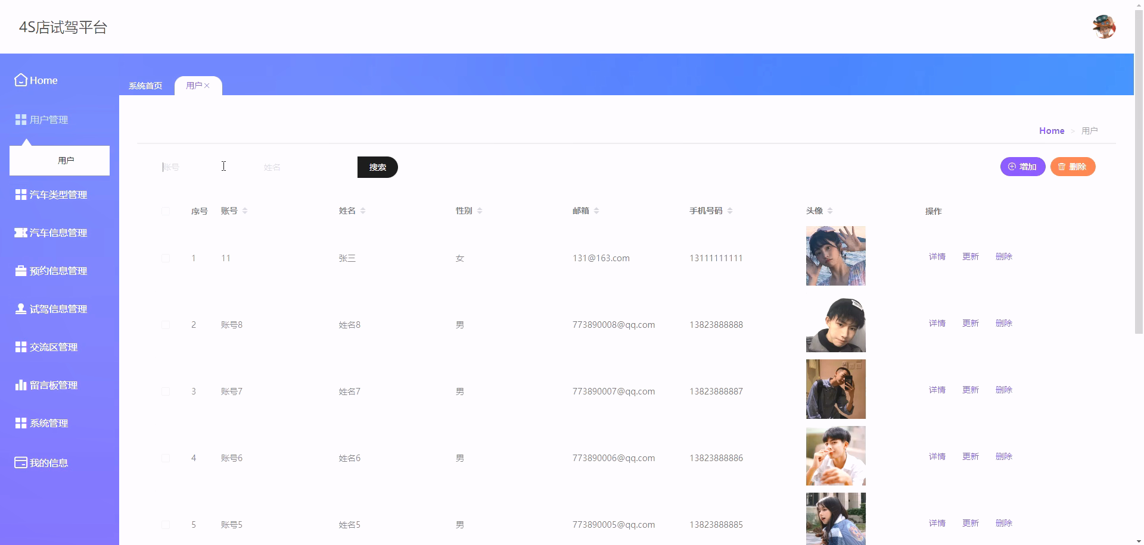Click the 账号 search input field
The image size is (1144, 545).
(x=197, y=167)
